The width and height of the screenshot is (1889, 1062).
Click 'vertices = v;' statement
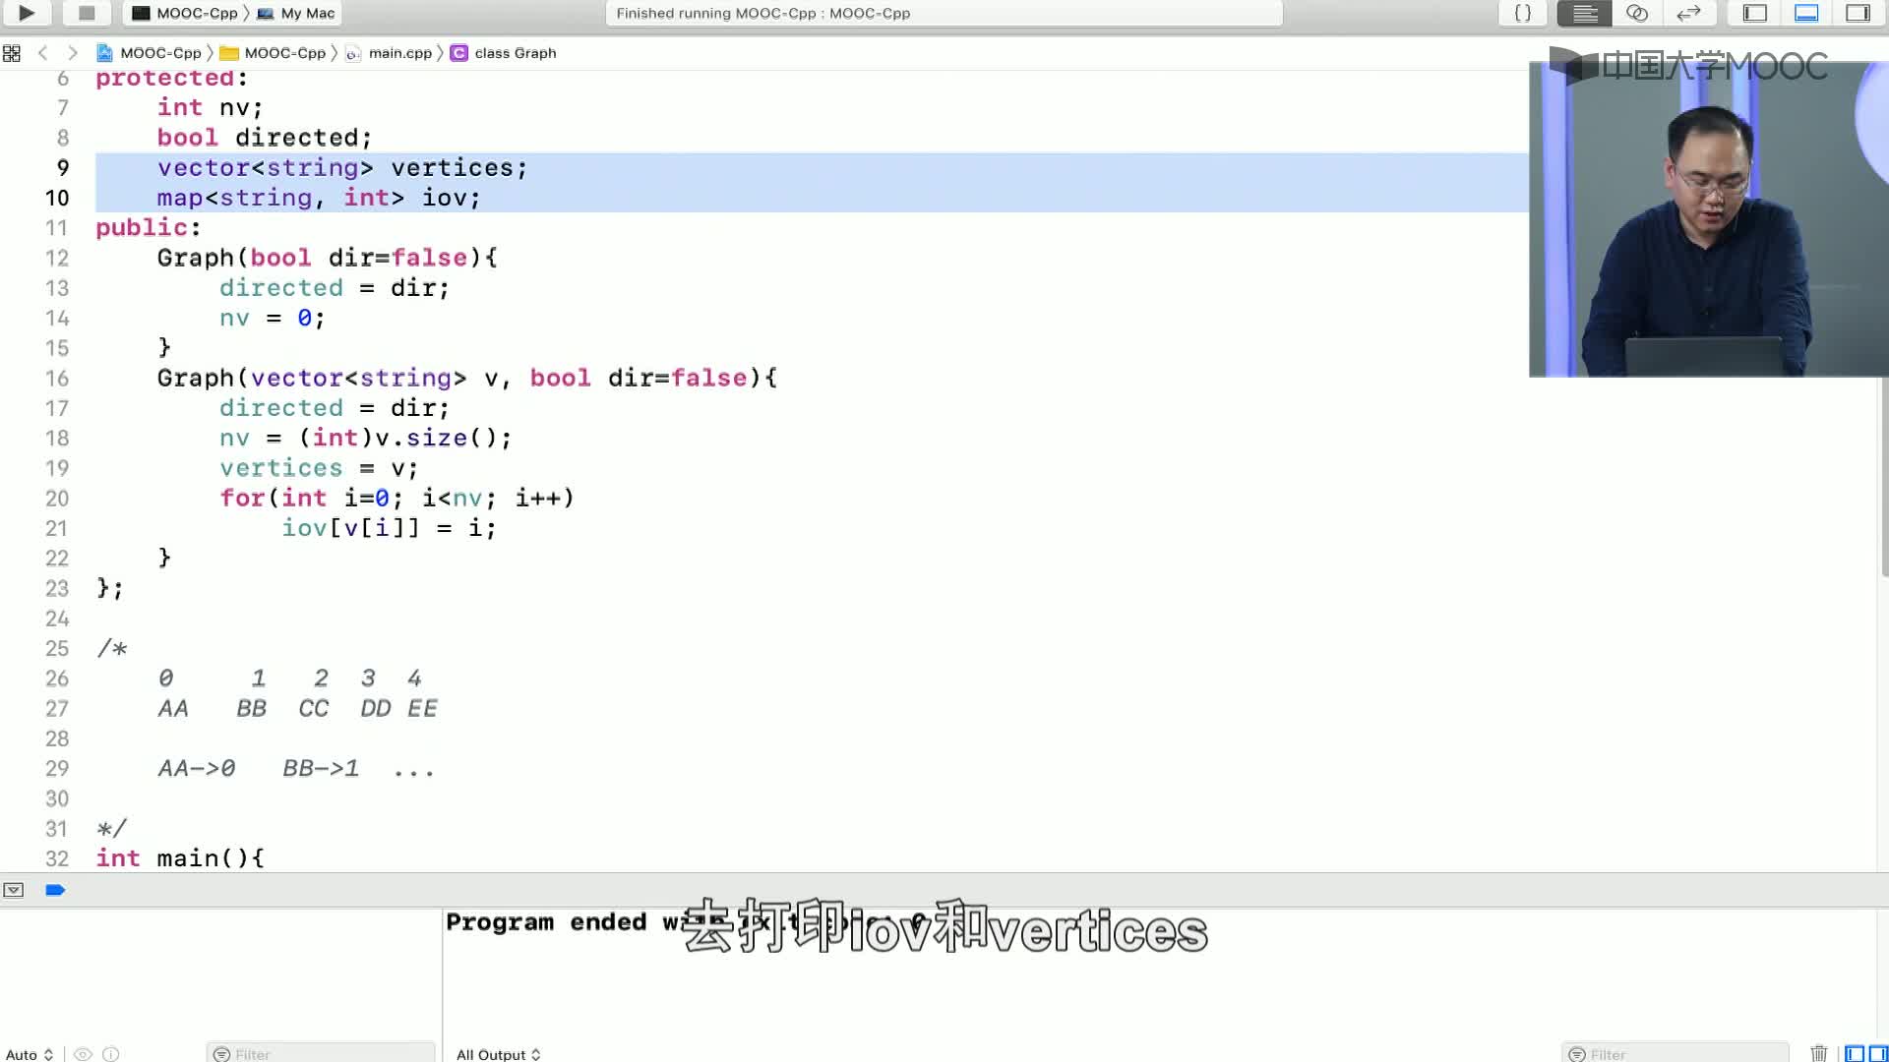319,468
